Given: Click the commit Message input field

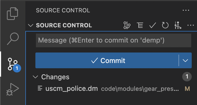Looking at the screenshot, I should pyautogui.click(x=114, y=40).
